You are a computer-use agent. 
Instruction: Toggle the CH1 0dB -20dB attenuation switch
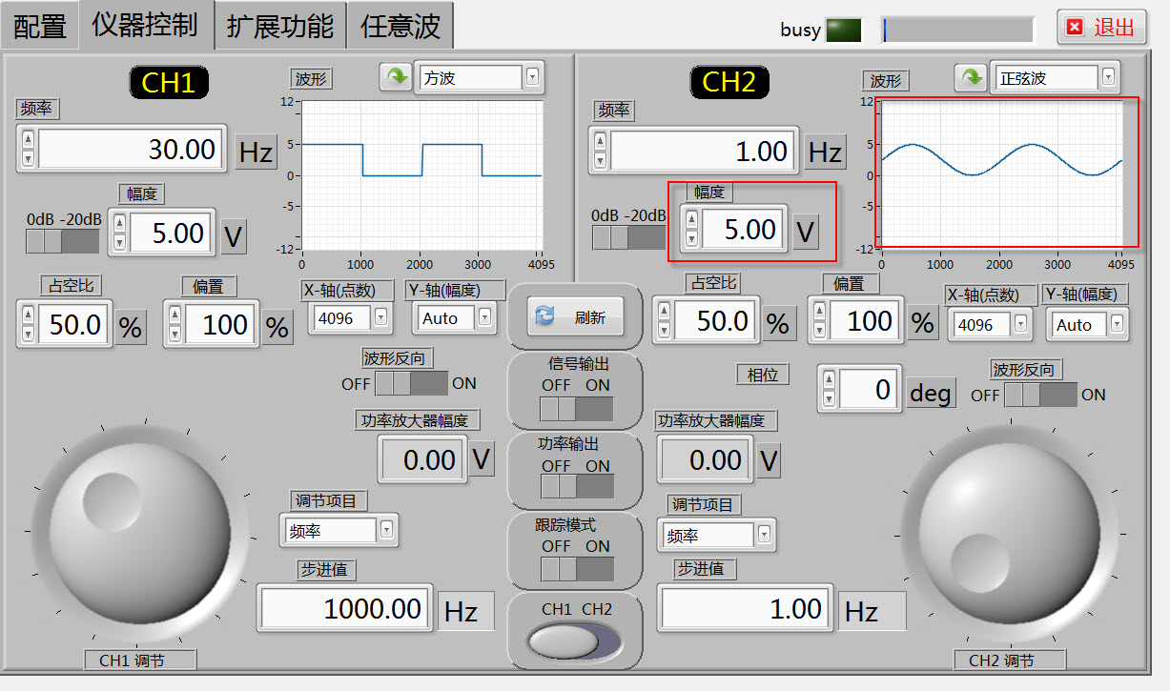click(62, 241)
